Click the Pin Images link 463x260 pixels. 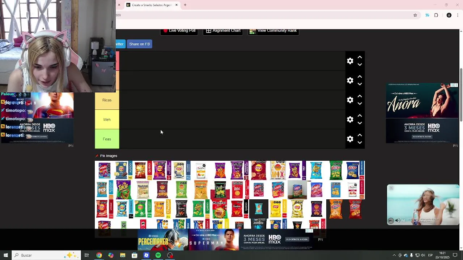click(106, 156)
